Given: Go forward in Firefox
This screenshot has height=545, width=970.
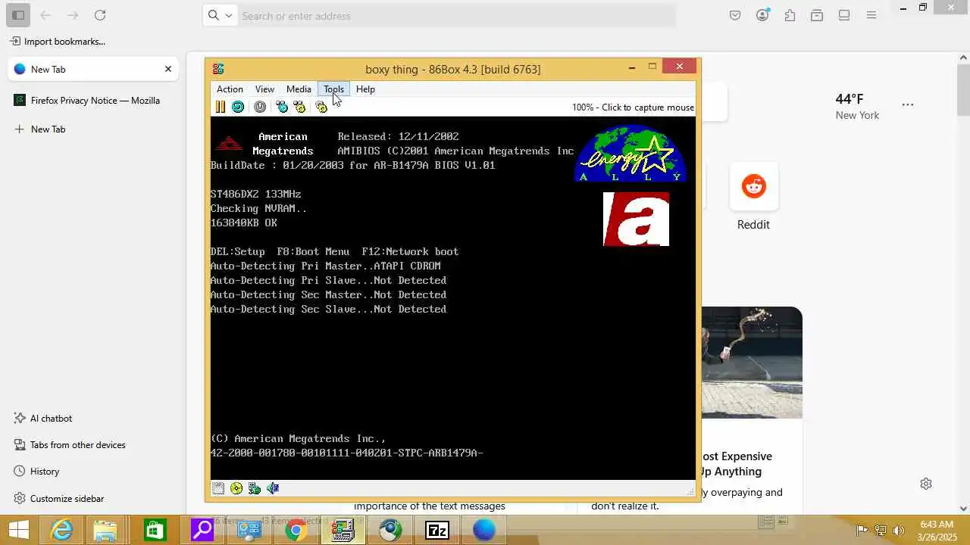Looking at the screenshot, I should [x=73, y=15].
